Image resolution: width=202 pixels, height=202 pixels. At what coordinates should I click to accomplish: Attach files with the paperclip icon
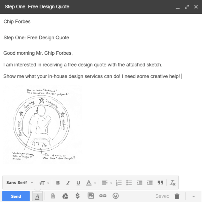click(53, 196)
